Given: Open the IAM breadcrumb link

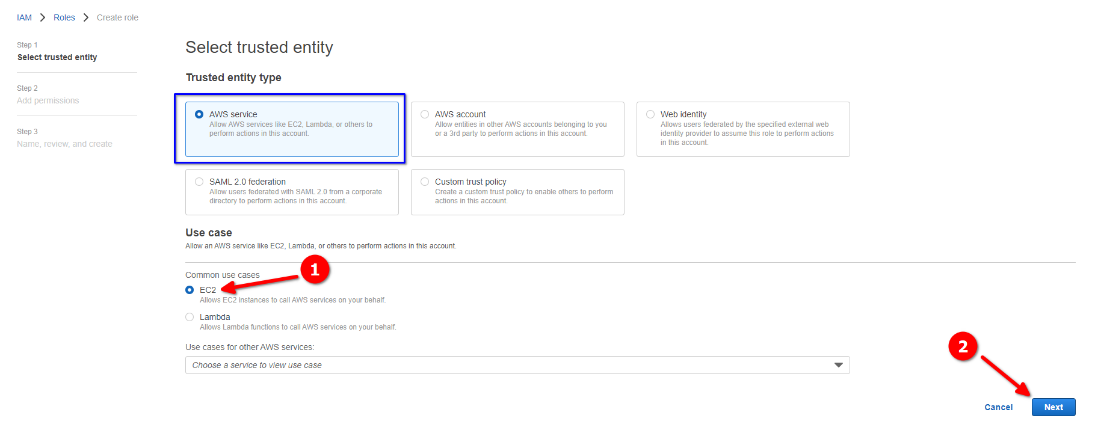Looking at the screenshot, I should 24,17.
